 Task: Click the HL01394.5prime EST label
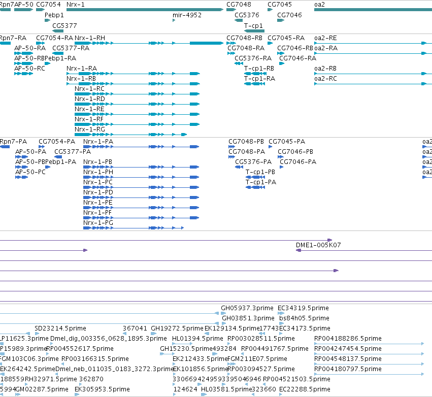[x=197, y=338]
